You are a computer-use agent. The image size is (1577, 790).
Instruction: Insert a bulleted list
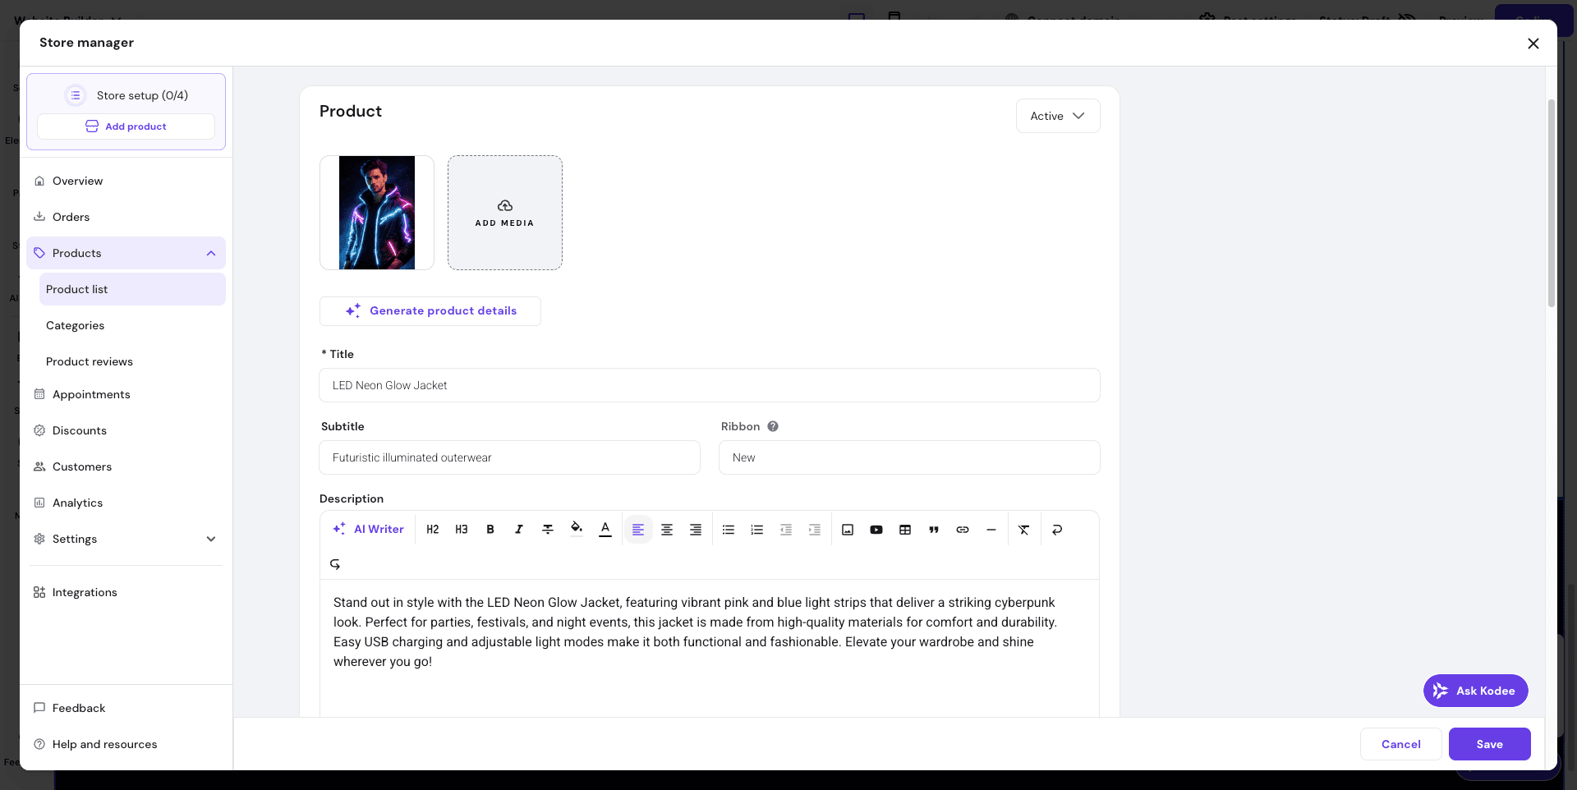pos(728,530)
